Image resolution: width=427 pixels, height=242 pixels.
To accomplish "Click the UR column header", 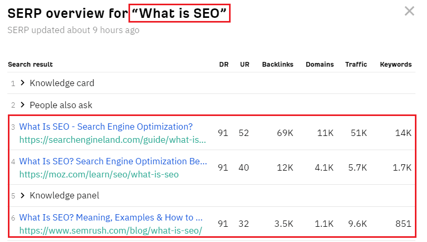I will click(x=244, y=65).
